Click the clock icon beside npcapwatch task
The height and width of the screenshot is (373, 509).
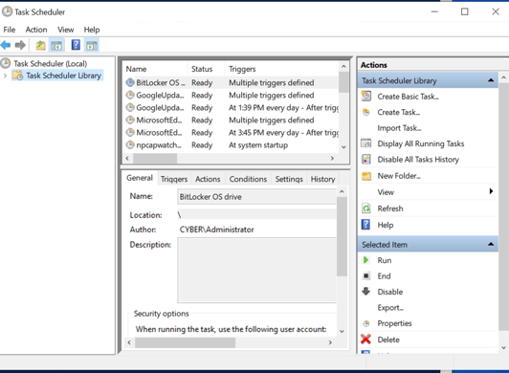pyautogui.click(x=130, y=144)
